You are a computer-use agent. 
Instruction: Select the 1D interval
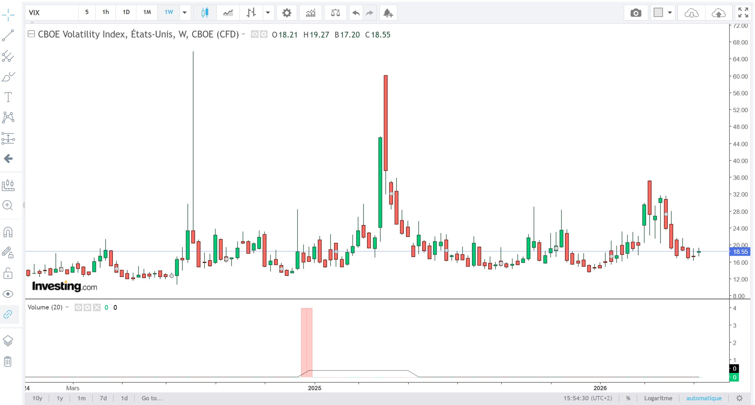tap(126, 12)
